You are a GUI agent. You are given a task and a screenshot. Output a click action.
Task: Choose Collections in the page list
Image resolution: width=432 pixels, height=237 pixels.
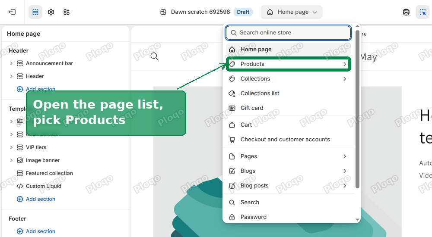(288, 79)
